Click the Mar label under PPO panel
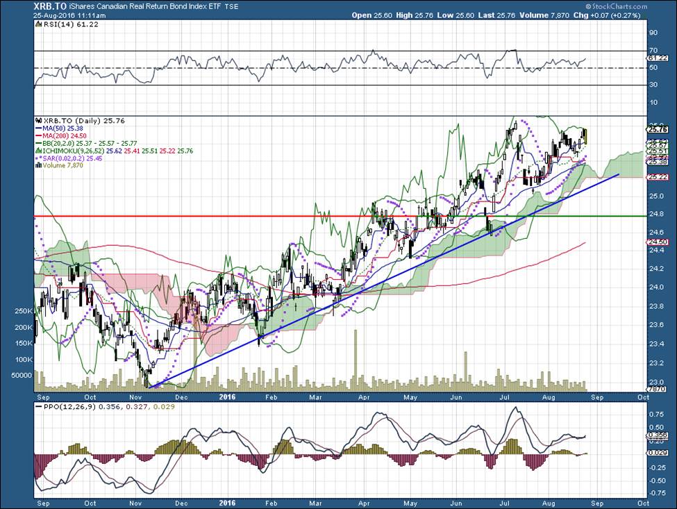Image resolution: width=677 pixels, height=509 pixels. pyautogui.click(x=316, y=503)
